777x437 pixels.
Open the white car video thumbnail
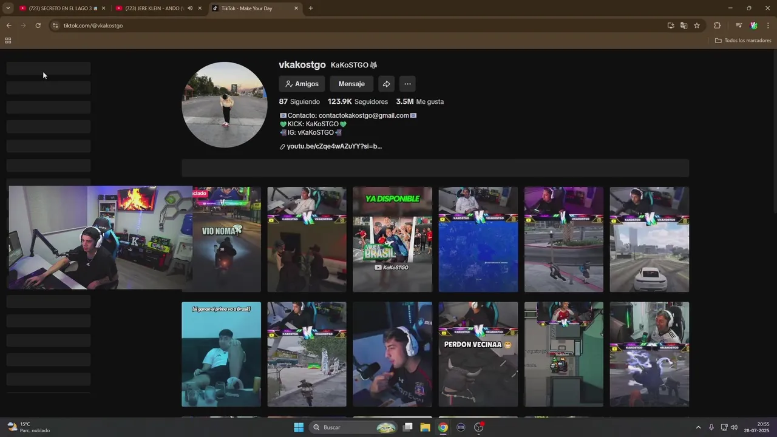[650, 239]
